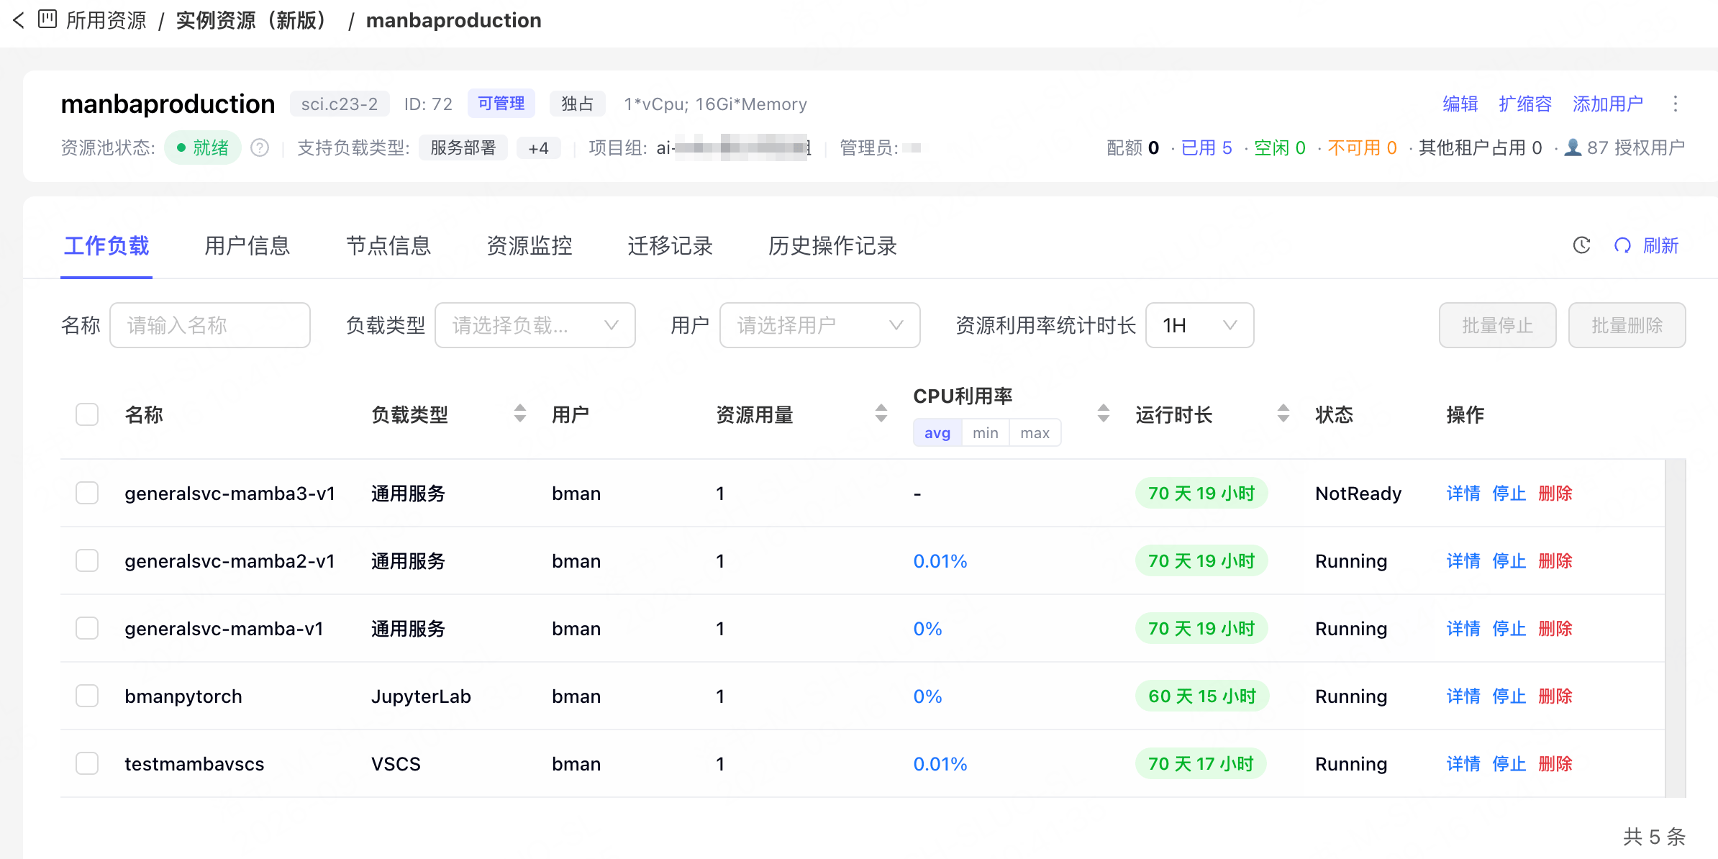Click 删除 for generalsvc-mamba2-v1

pyautogui.click(x=1555, y=561)
